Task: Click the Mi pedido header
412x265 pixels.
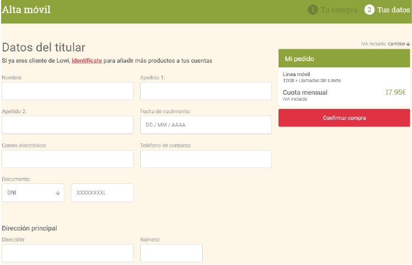Action: [x=344, y=59]
